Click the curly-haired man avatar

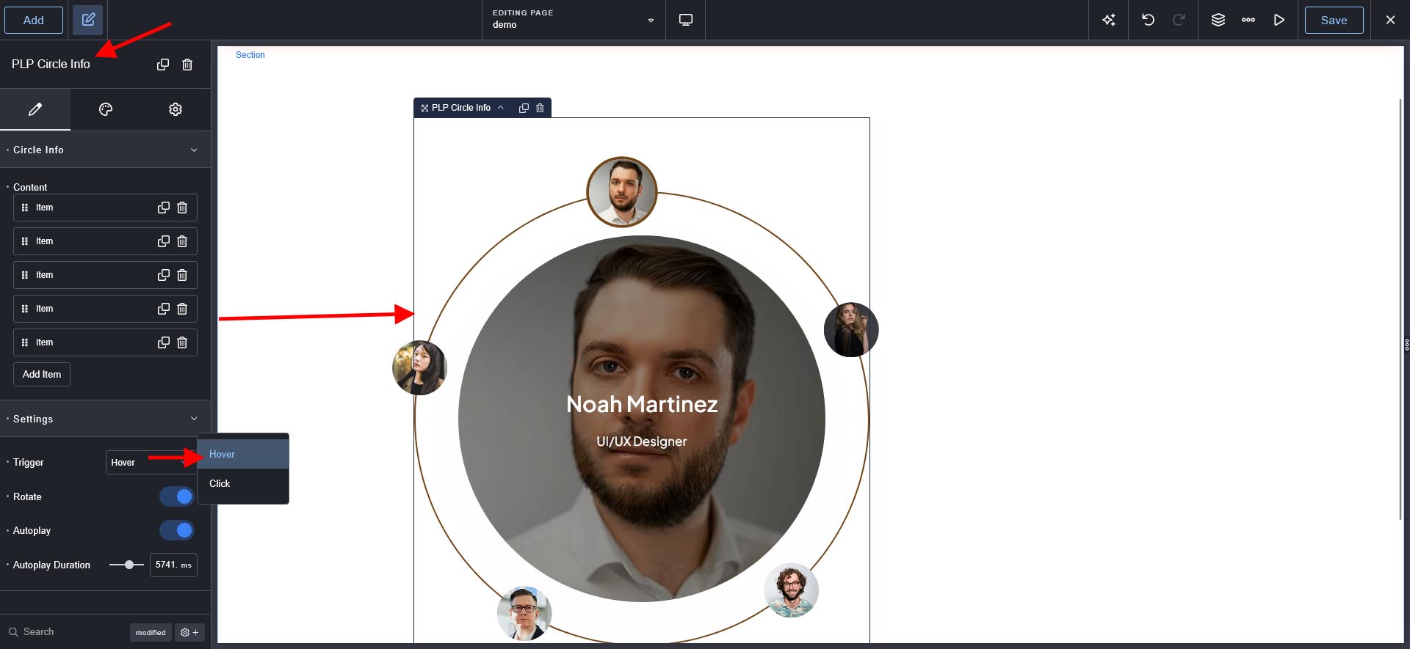click(792, 590)
